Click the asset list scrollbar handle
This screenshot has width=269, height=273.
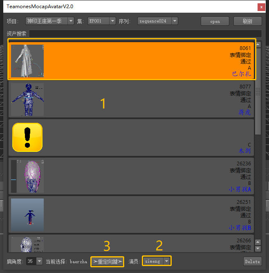coord(258,91)
